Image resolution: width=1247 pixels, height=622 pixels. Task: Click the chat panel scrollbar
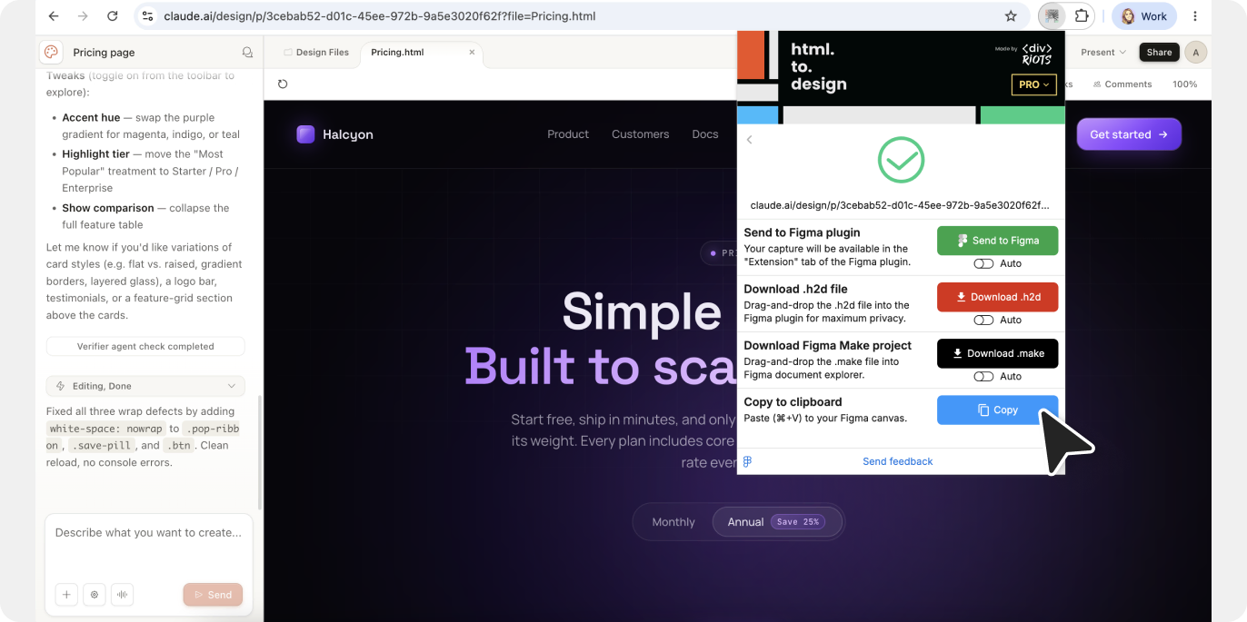pos(261,452)
